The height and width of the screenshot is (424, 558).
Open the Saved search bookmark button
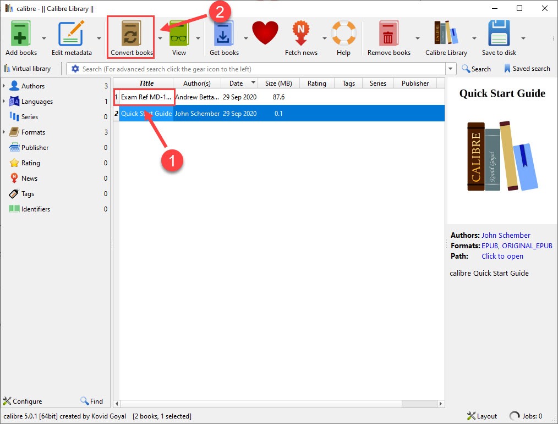(527, 69)
